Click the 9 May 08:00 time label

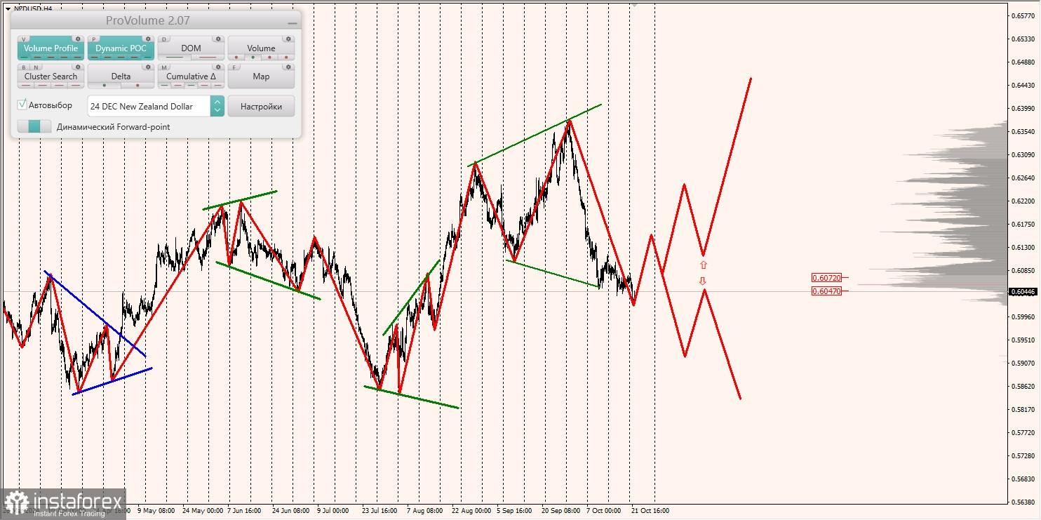156,511
